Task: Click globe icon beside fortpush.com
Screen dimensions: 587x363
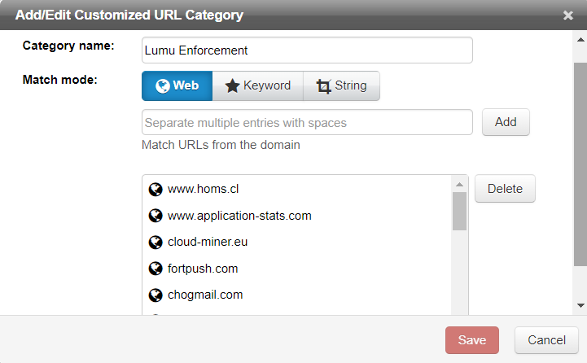Action: click(156, 269)
